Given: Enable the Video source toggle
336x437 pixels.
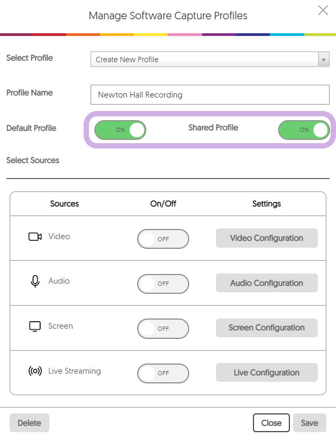Looking at the screenshot, I should [163, 239].
